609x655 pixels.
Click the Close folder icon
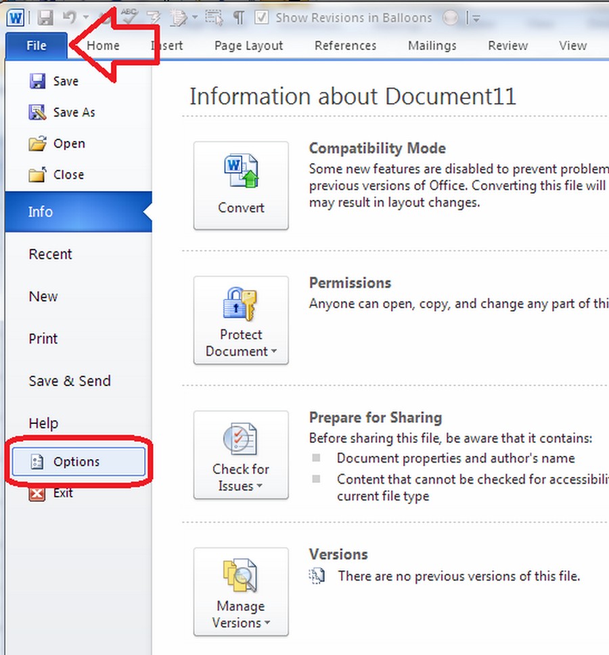(37, 174)
